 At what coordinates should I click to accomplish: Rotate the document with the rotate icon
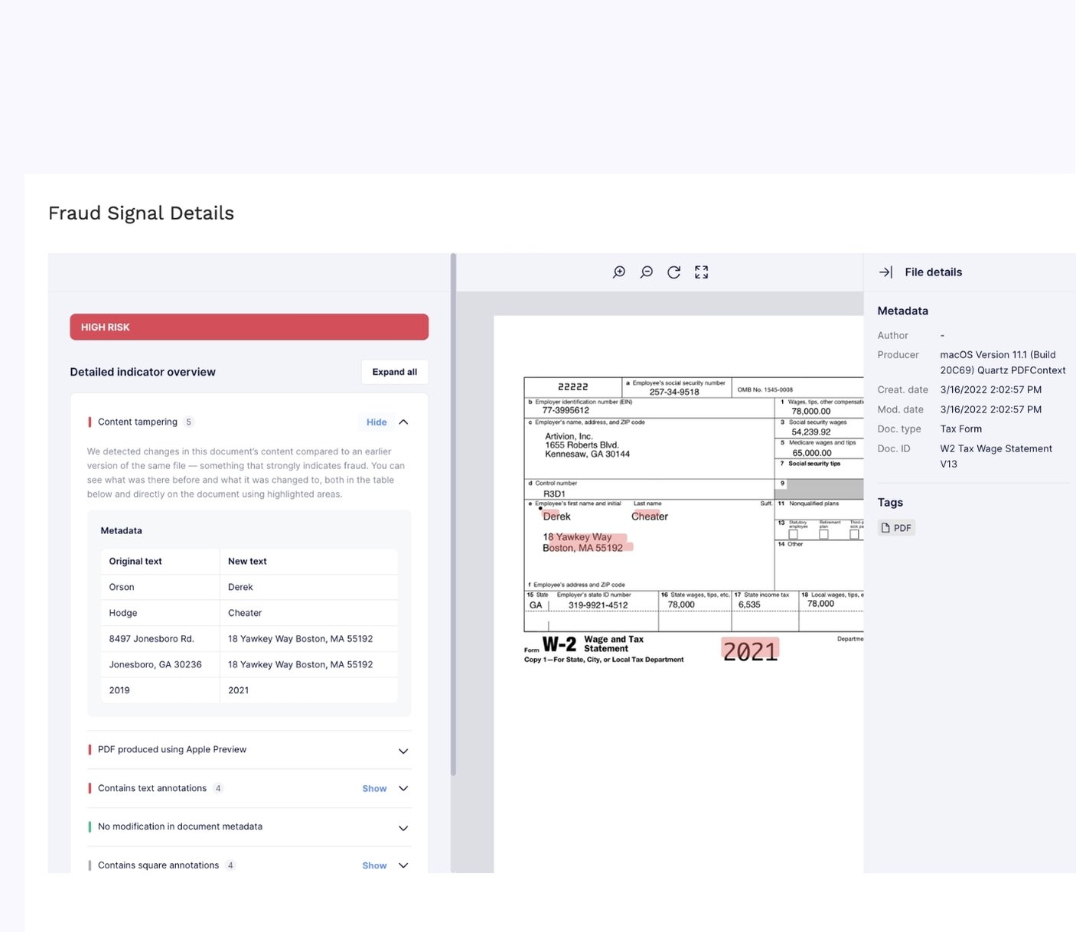tap(673, 272)
